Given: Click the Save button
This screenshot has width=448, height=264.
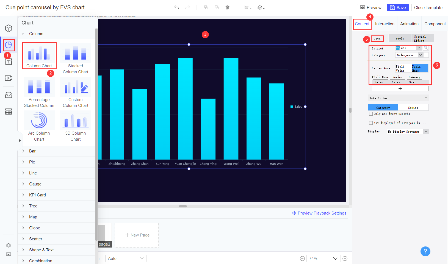Looking at the screenshot, I should [398, 7].
